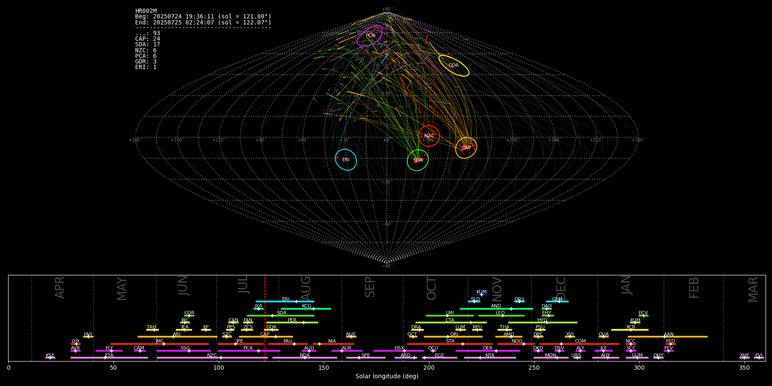Click the red dashed current solar longitude line

[265, 318]
